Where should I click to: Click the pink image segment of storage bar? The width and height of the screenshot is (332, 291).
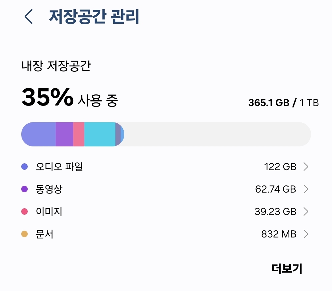coord(79,134)
